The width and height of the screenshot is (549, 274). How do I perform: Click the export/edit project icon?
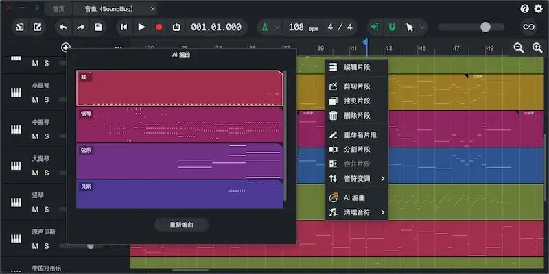point(38,27)
